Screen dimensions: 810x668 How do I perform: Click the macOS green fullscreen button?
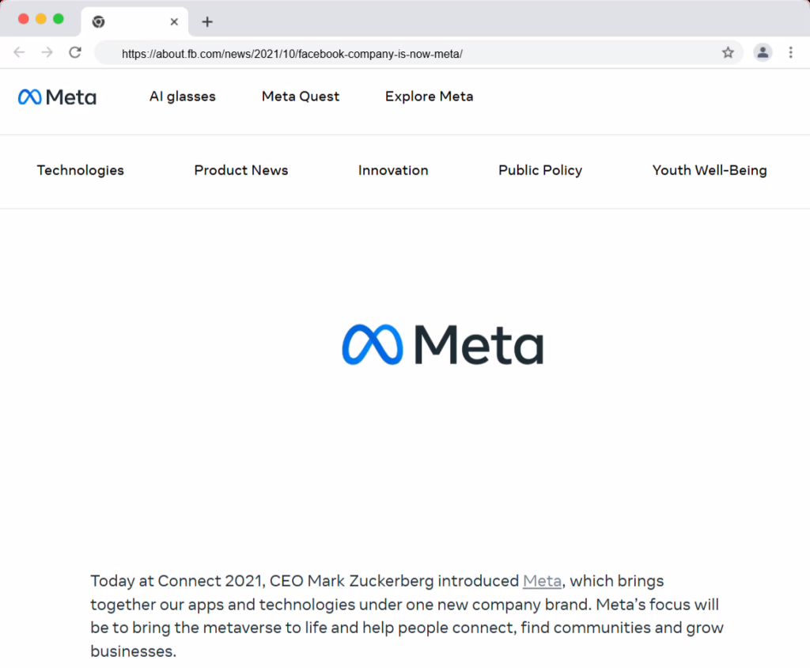pos(59,19)
